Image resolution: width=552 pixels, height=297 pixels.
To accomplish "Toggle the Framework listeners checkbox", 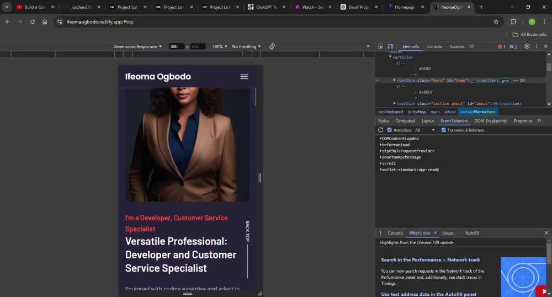I will click(444, 130).
